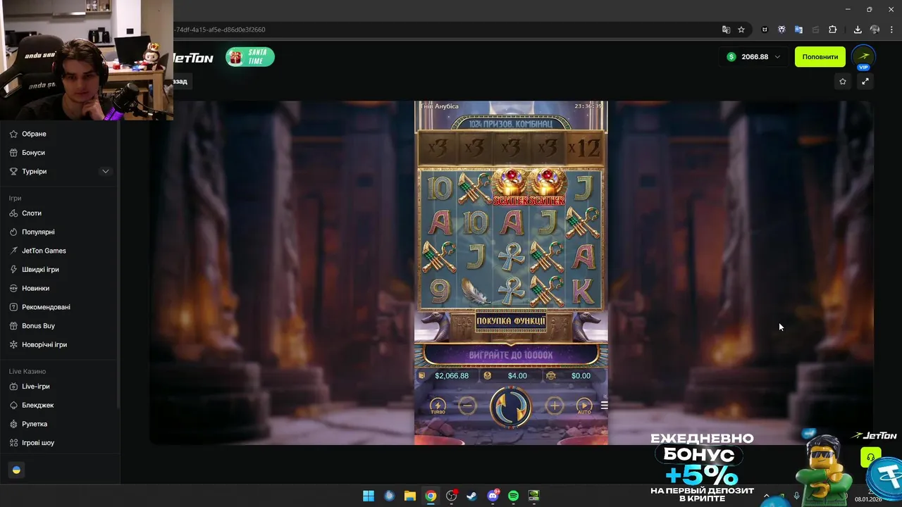Open JetTon support headset chat button
Viewport: 902px width, 507px height.
point(871,458)
